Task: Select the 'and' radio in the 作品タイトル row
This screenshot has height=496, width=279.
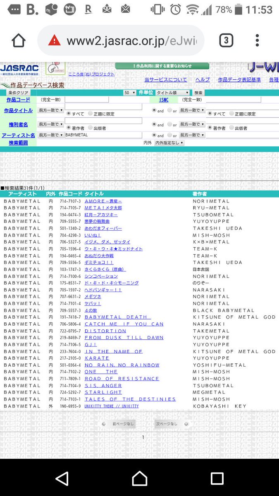Action: point(154,110)
